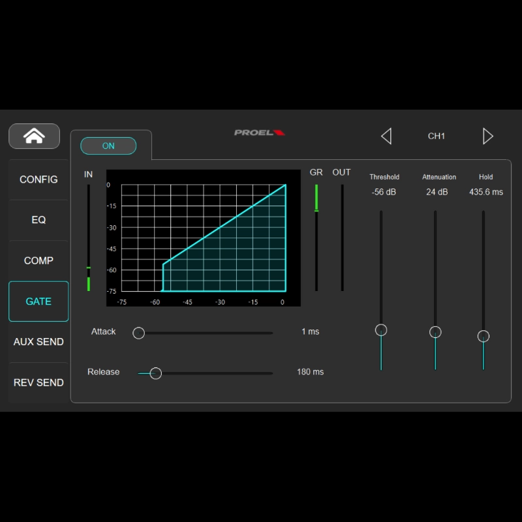The width and height of the screenshot is (522, 522).
Task: Open the CONFIG page
Action: [x=38, y=179]
